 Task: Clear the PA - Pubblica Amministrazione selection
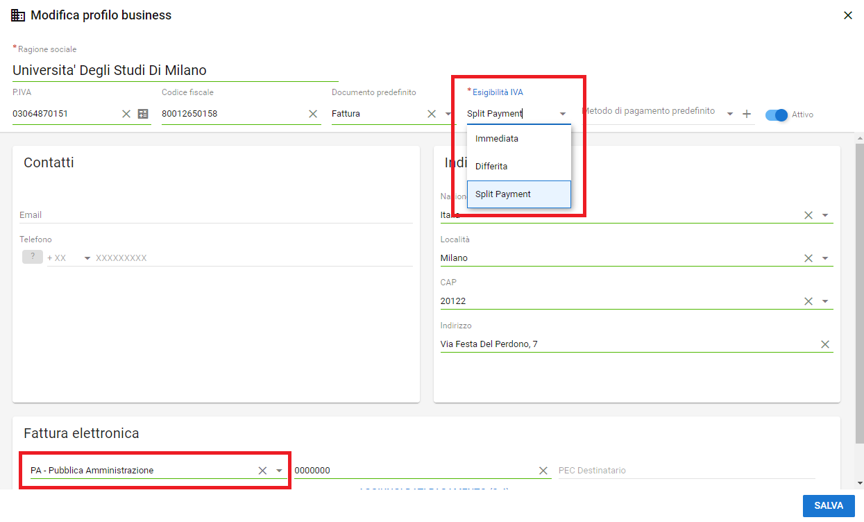pos(262,471)
